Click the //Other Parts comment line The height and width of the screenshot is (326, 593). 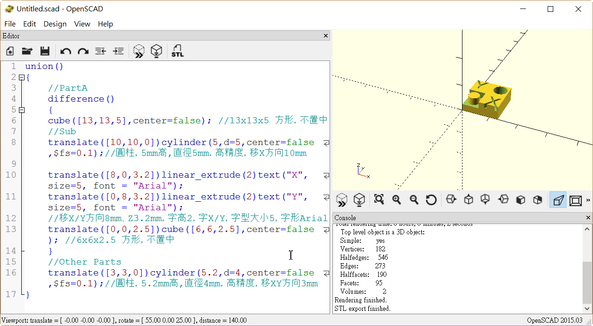[x=85, y=262]
